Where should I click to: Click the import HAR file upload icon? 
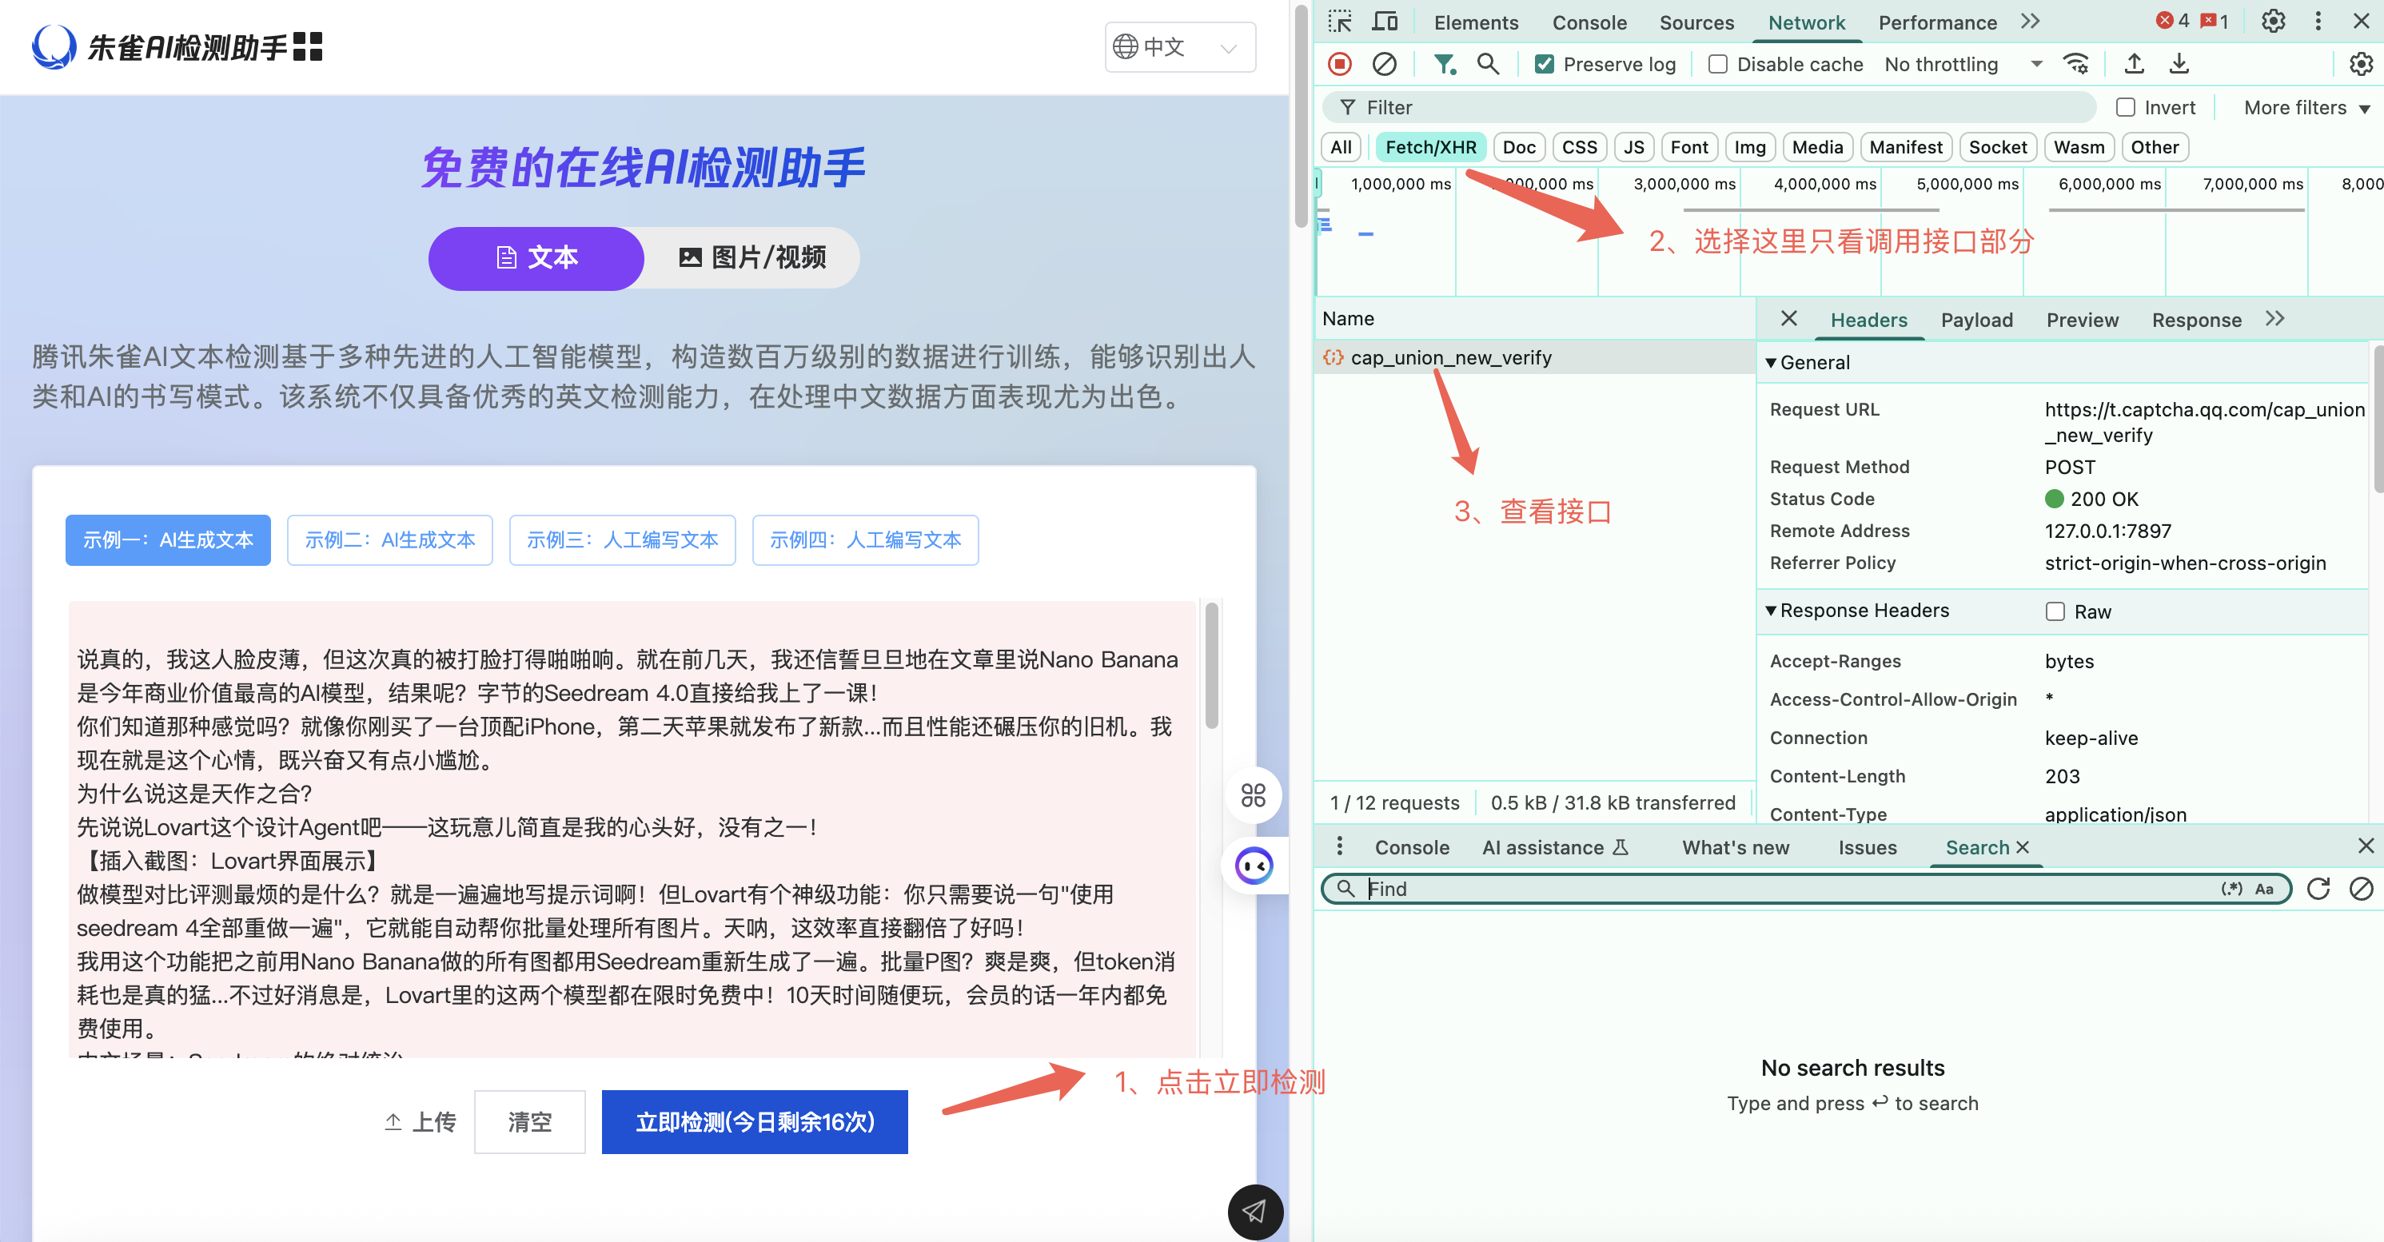(2133, 64)
